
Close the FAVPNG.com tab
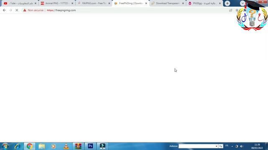(x=109, y=3)
